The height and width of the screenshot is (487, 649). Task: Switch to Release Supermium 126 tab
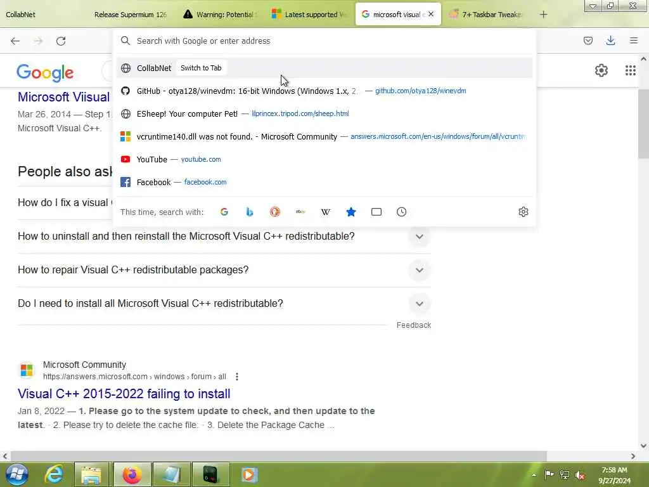click(131, 15)
